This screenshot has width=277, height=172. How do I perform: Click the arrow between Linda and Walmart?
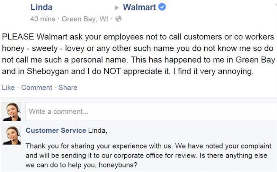117,8
